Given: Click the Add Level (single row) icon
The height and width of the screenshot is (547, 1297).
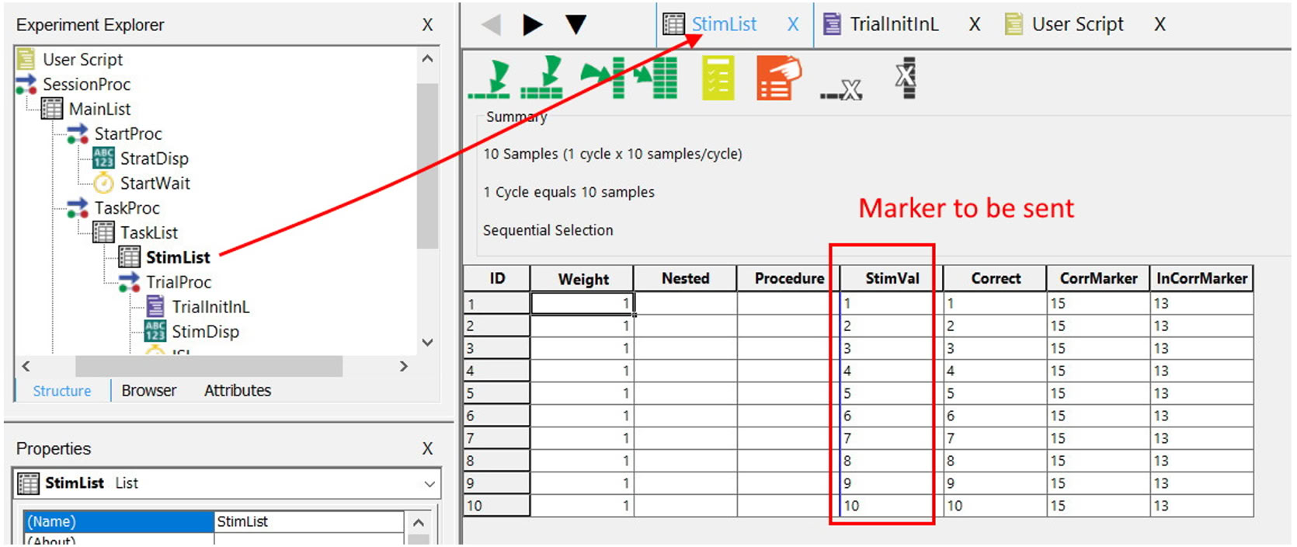Looking at the screenshot, I should coord(489,79).
